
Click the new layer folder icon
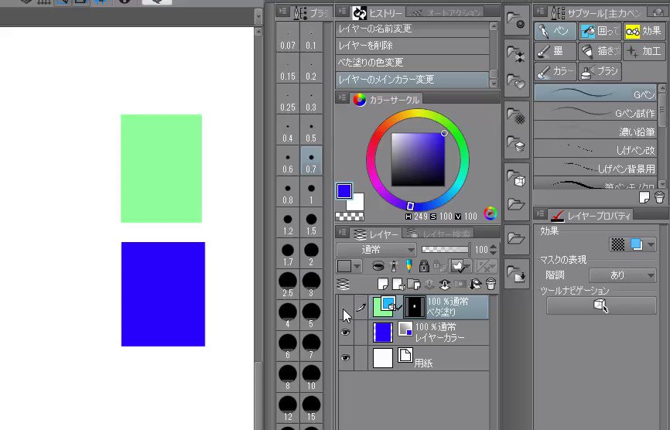pyautogui.click(x=414, y=284)
